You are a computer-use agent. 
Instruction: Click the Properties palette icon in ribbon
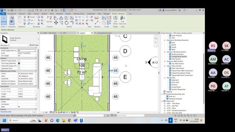[x=12, y=22]
